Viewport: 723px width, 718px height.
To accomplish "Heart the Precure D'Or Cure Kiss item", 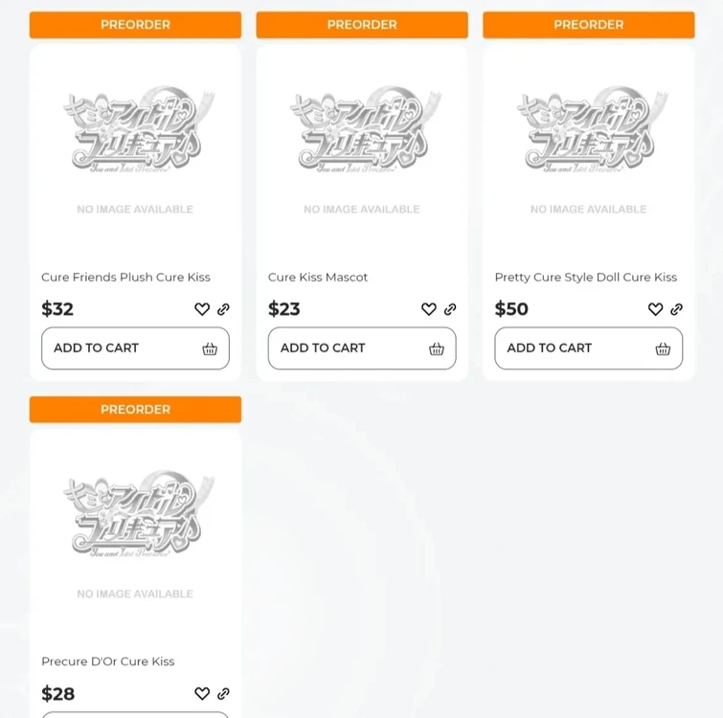I will pos(202,694).
